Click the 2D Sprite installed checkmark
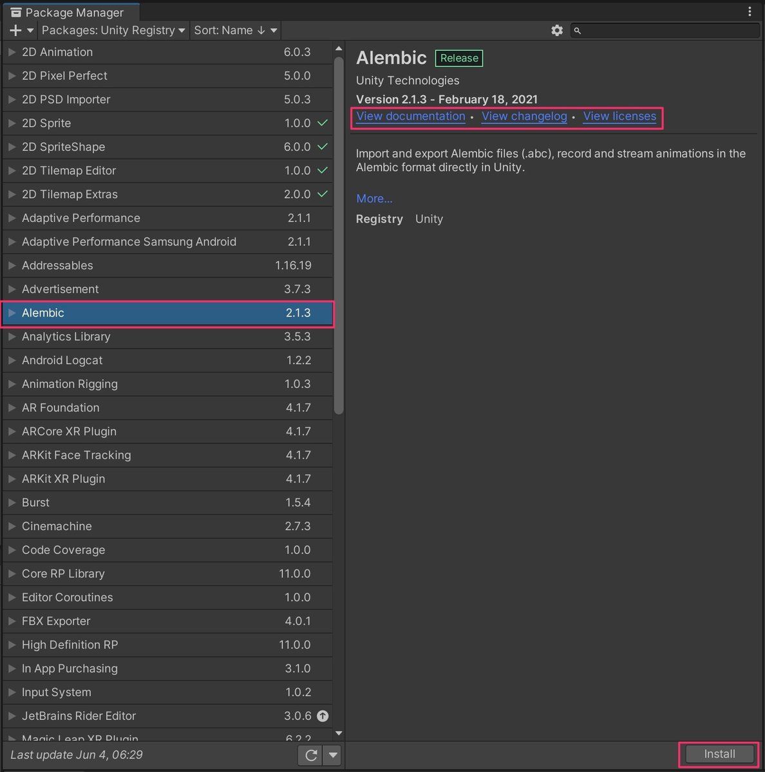Screen dimensions: 765x772 coord(323,123)
